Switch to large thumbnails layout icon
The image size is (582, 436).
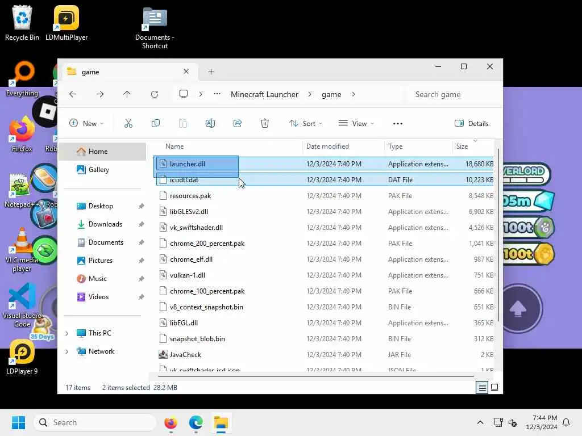coord(494,387)
